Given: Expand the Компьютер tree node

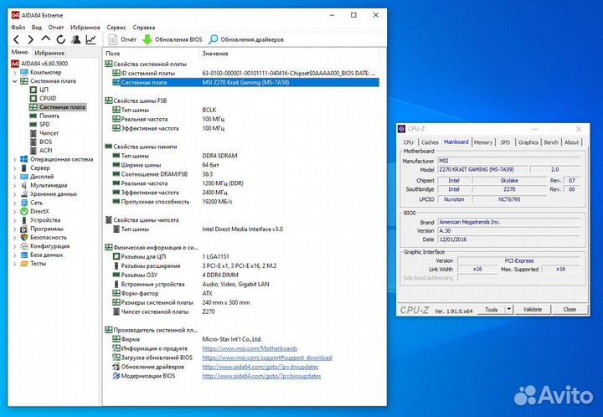Looking at the screenshot, I should (x=14, y=72).
